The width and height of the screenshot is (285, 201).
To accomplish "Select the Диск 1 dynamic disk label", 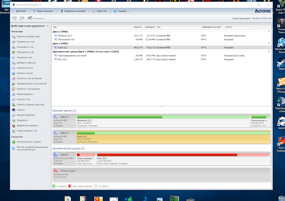I will [x=64, y=159].
